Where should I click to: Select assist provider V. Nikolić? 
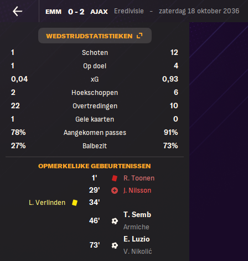[x=138, y=252]
